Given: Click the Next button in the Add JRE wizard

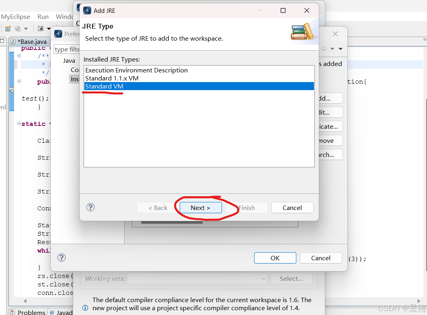Looking at the screenshot, I should coord(201,207).
